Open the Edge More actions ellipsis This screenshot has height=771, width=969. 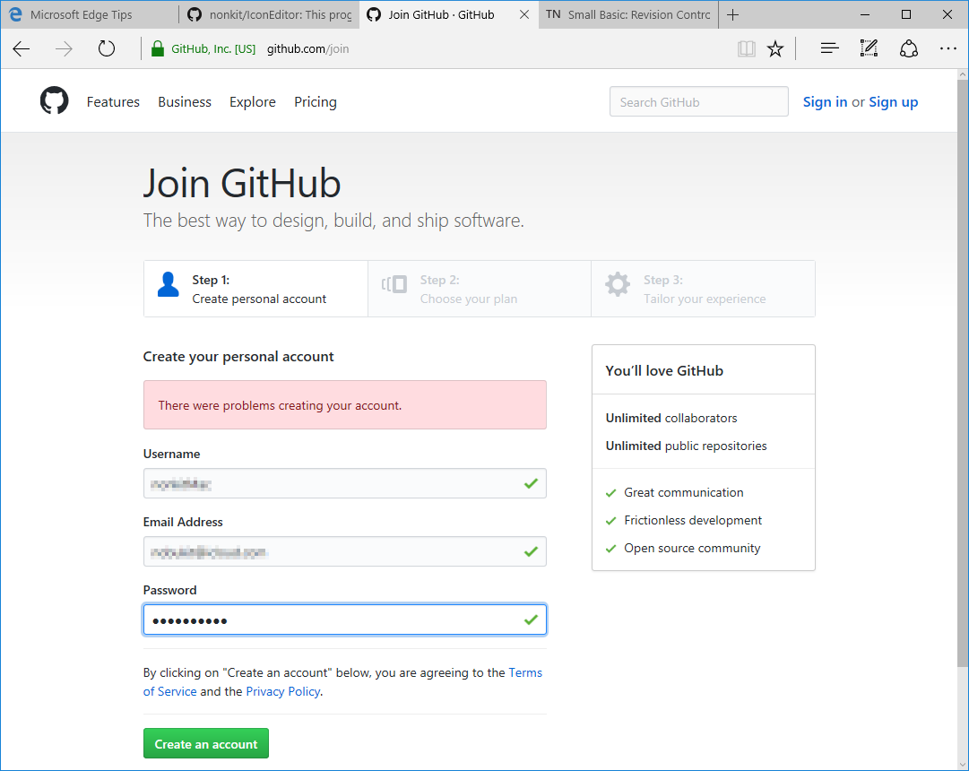click(948, 48)
